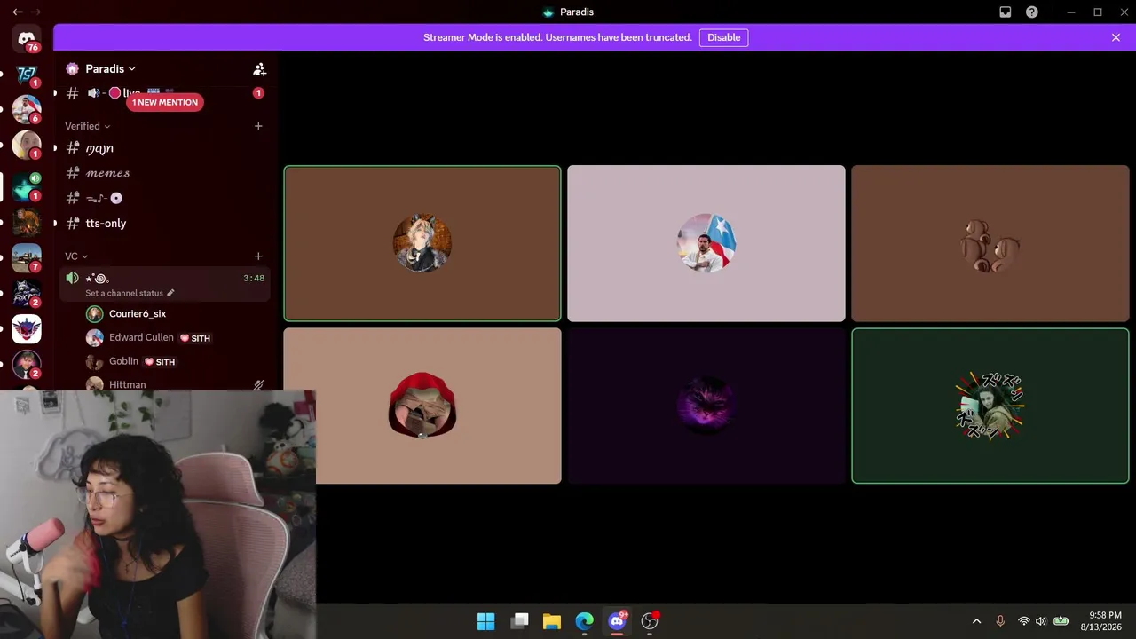Viewport: 1136px width, 639px height.
Task: Click user Courier6_six in voice list
Action: click(x=138, y=313)
